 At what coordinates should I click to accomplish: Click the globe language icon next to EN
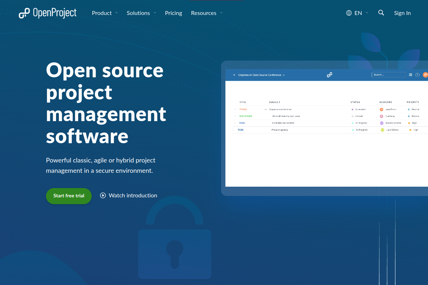(348, 13)
